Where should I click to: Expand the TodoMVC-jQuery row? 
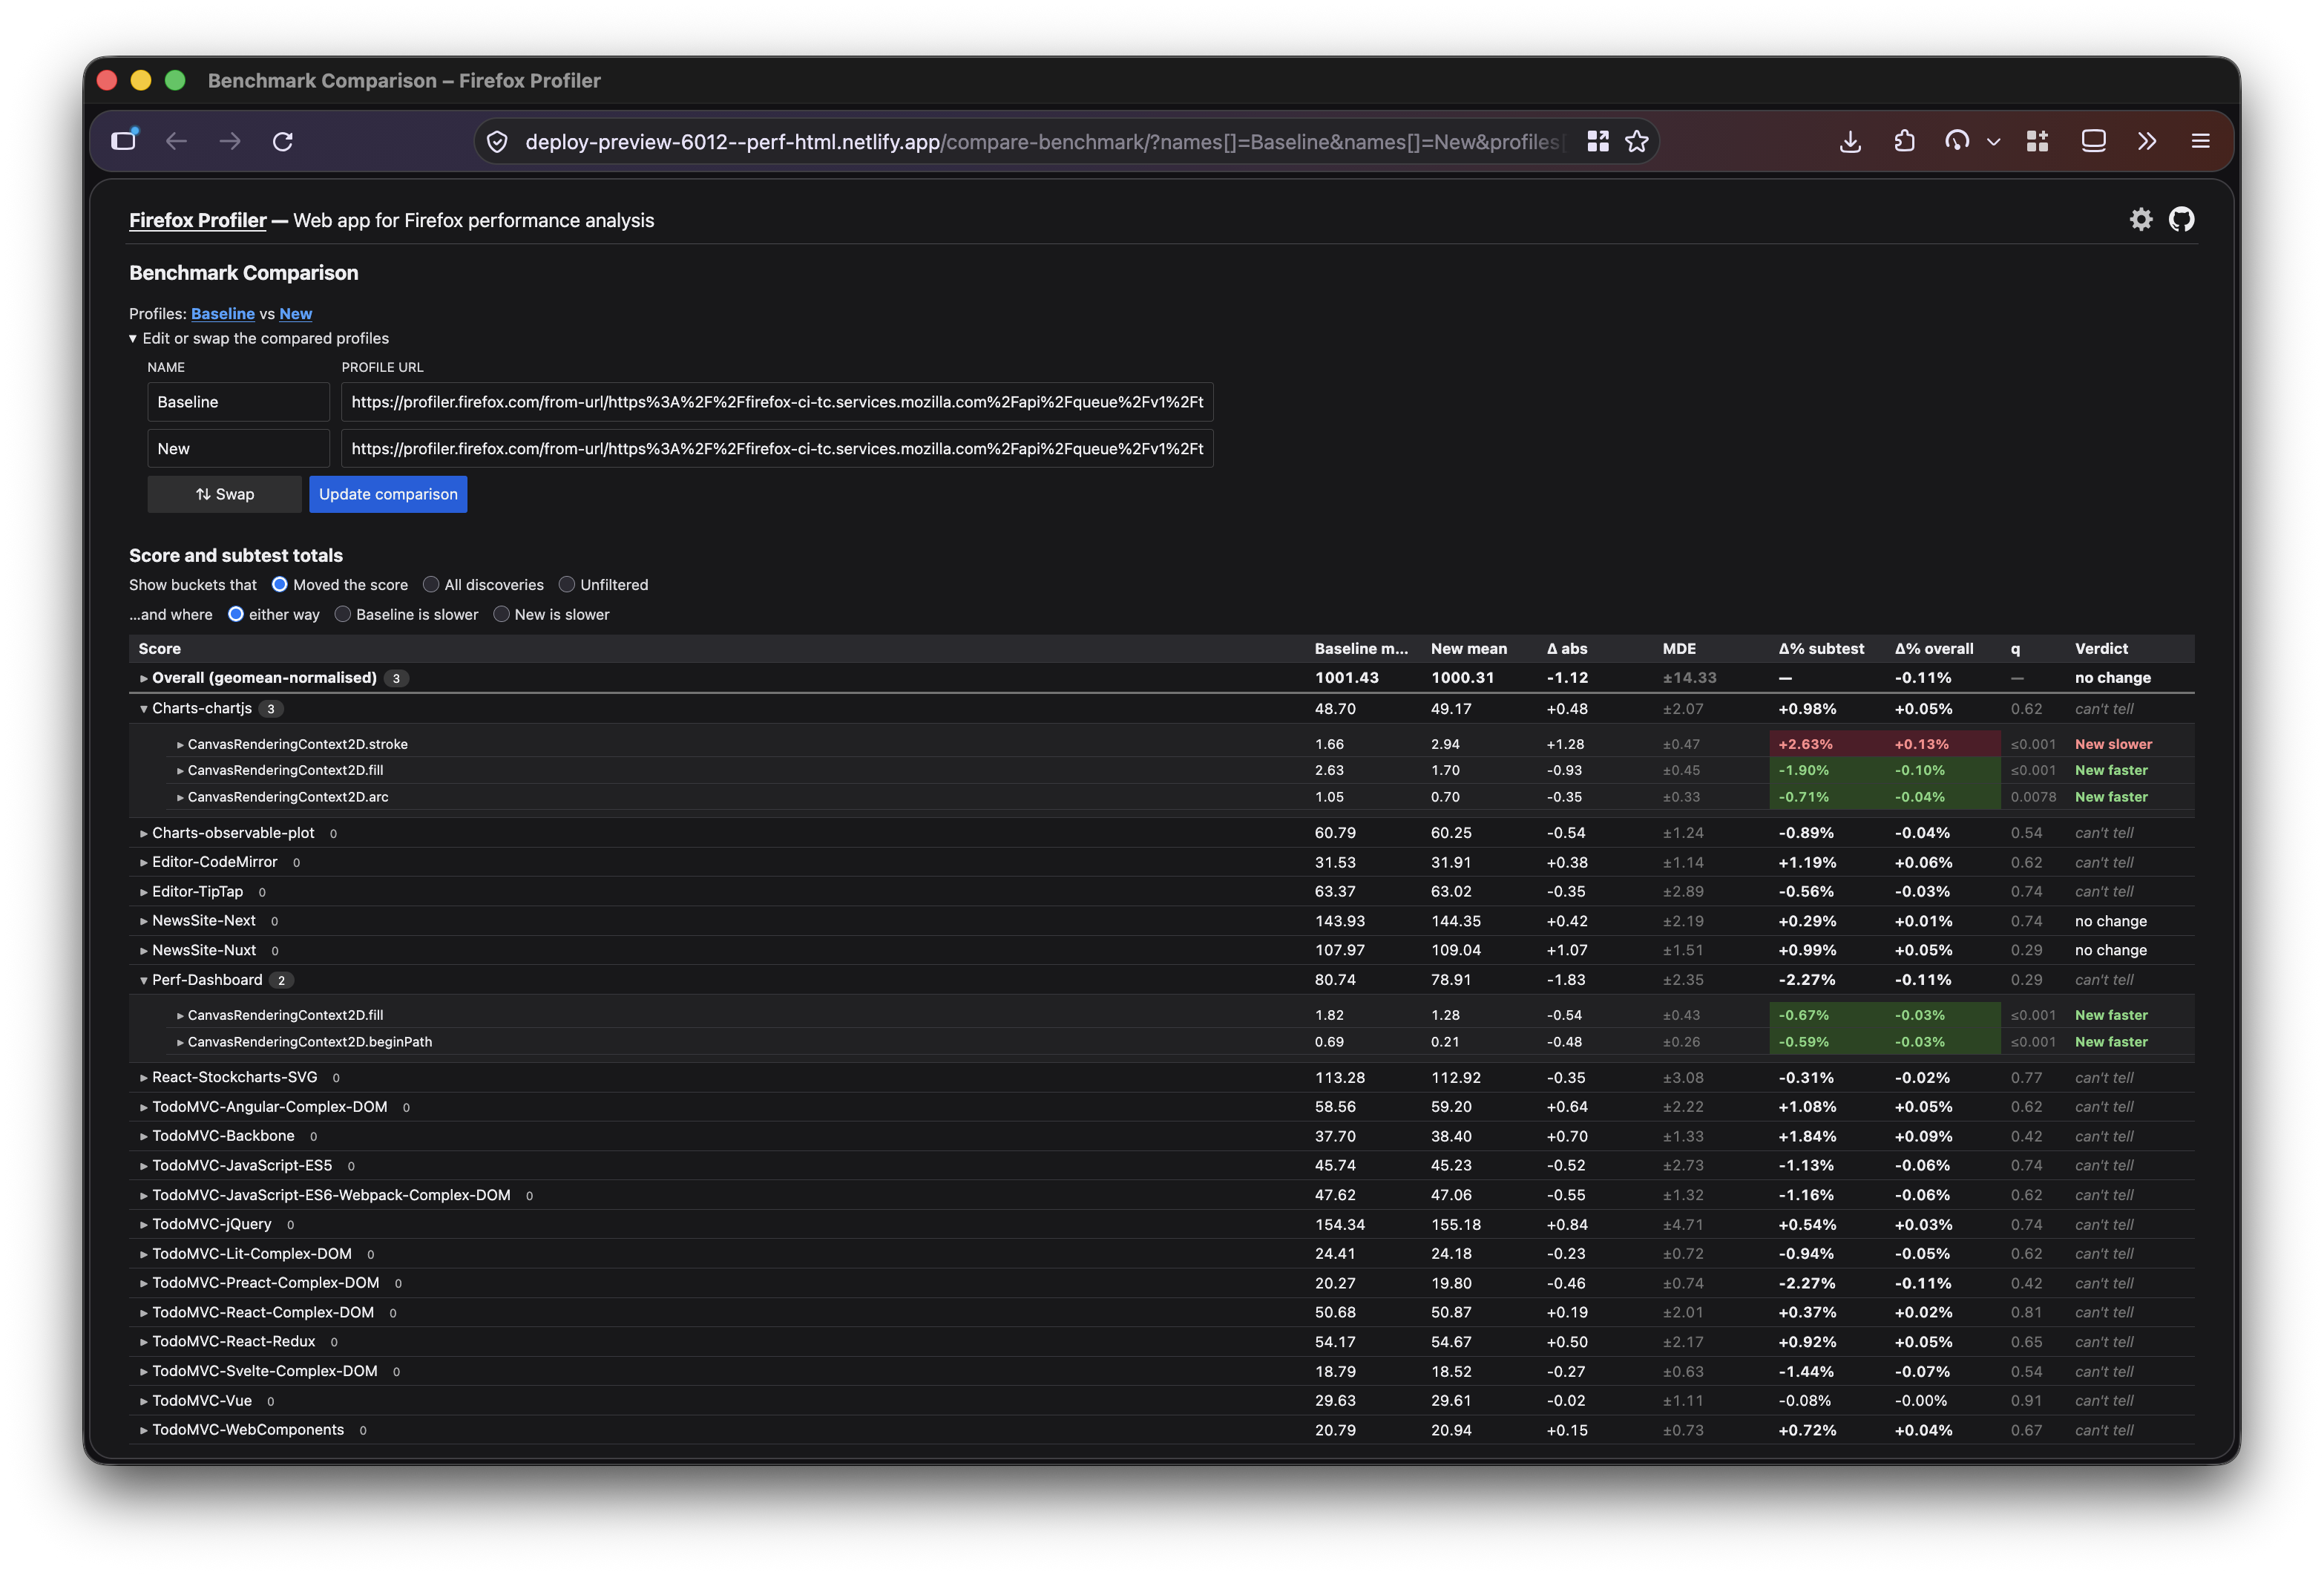click(x=144, y=1224)
